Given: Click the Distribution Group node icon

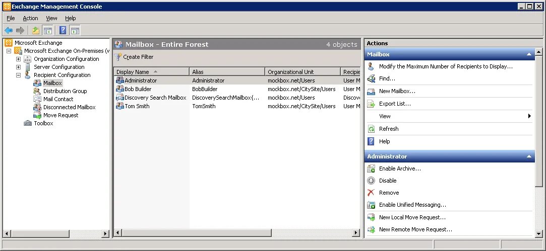Looking at the screenshot, I should click(37, 91).
